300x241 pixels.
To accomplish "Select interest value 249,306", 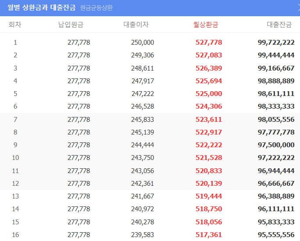I will [143, 55].
